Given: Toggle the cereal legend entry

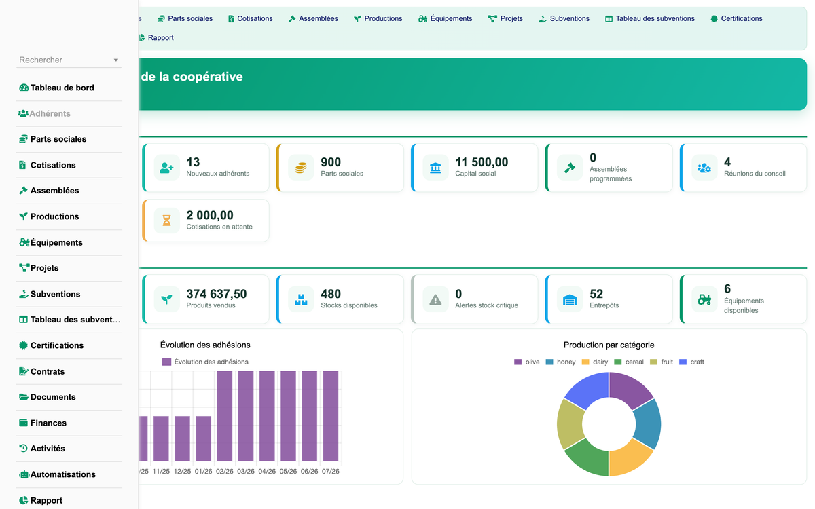Looking at the screenshot, I should 629,362.
